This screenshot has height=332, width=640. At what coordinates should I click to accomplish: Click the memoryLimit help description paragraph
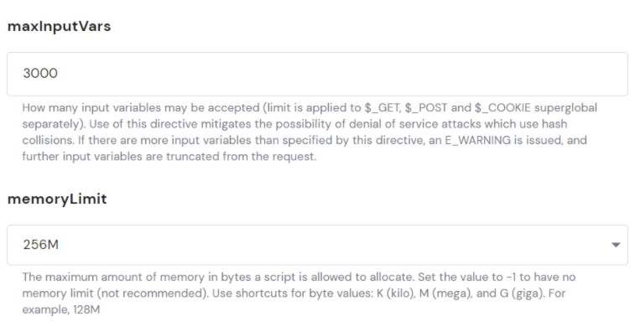(299, 293)
